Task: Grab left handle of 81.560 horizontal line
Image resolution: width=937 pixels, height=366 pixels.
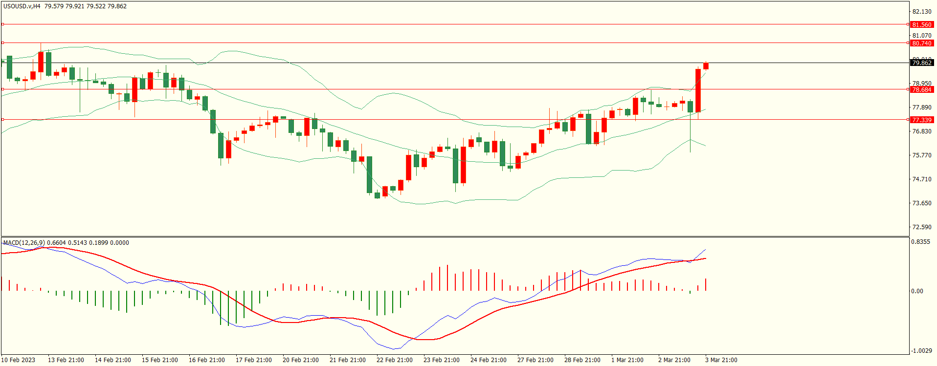Action: 3,24
